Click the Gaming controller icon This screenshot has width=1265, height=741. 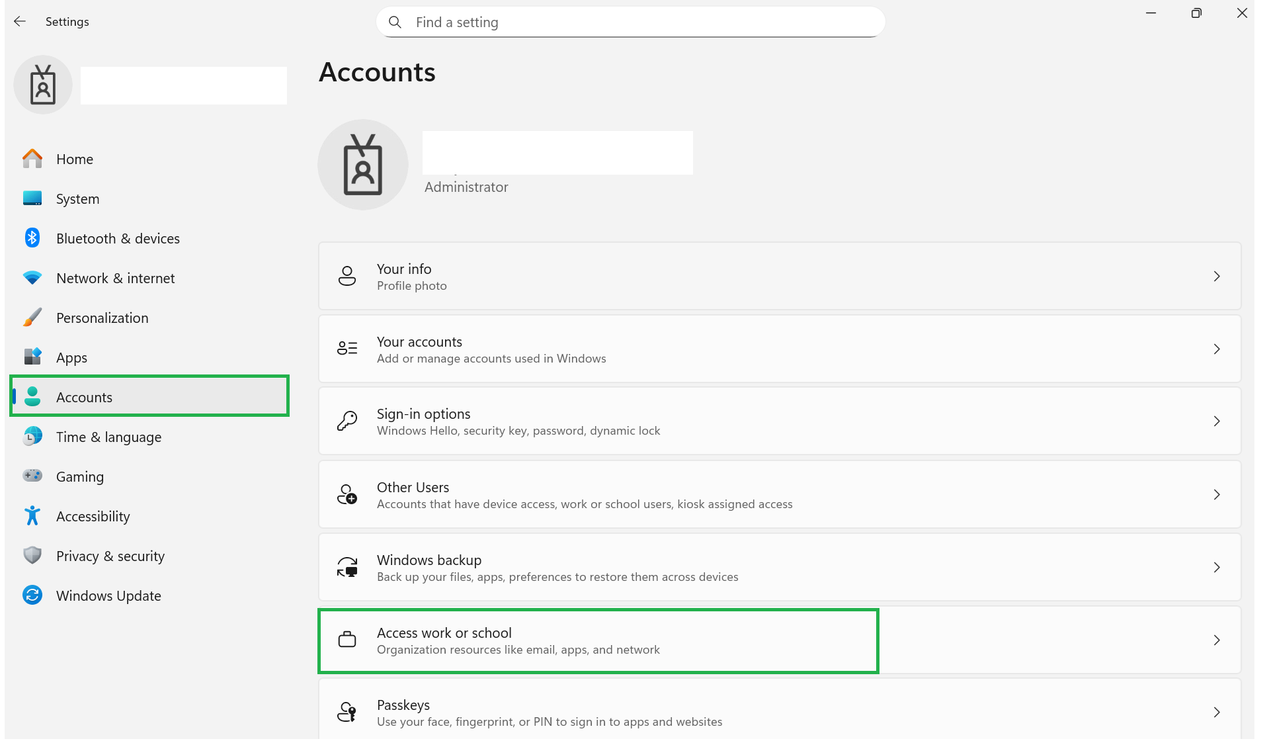[x=32, y=476]
